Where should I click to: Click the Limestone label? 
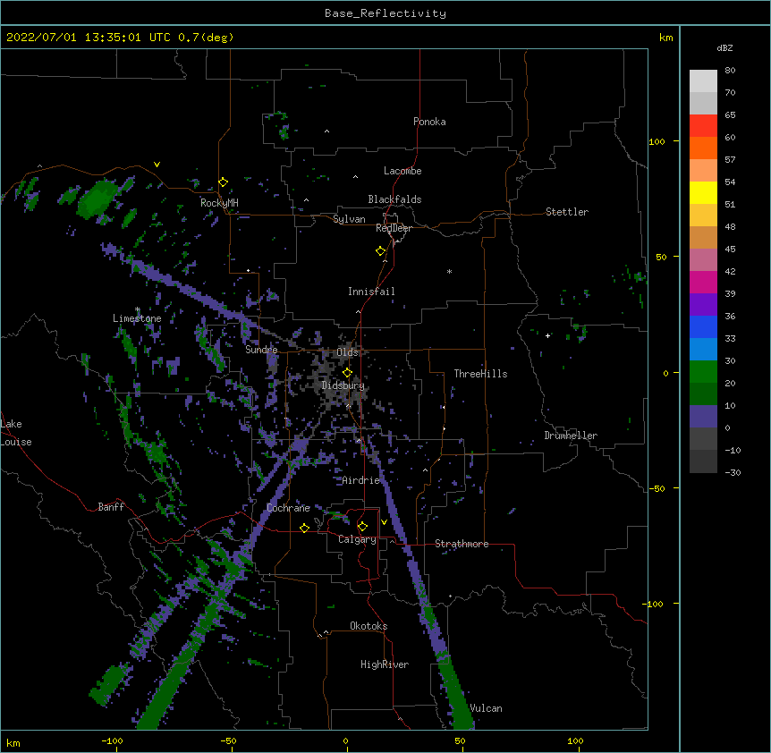(137, 318)
